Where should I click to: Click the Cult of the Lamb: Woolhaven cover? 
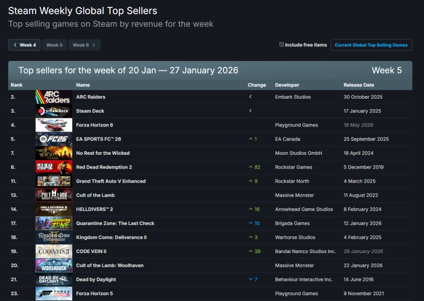point(54,265)
